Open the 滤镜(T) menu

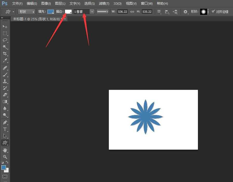(x=104, y=4)
